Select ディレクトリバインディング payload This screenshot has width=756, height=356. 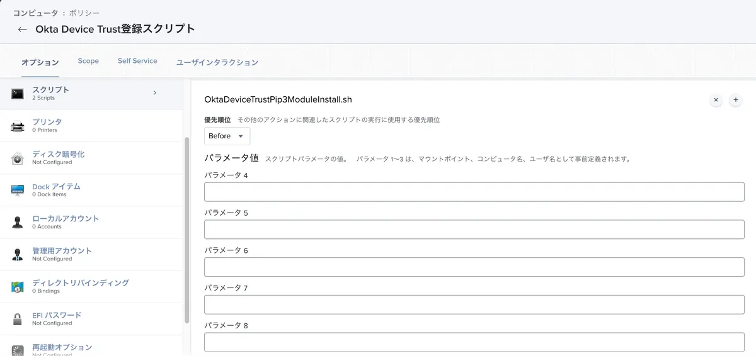91,287
